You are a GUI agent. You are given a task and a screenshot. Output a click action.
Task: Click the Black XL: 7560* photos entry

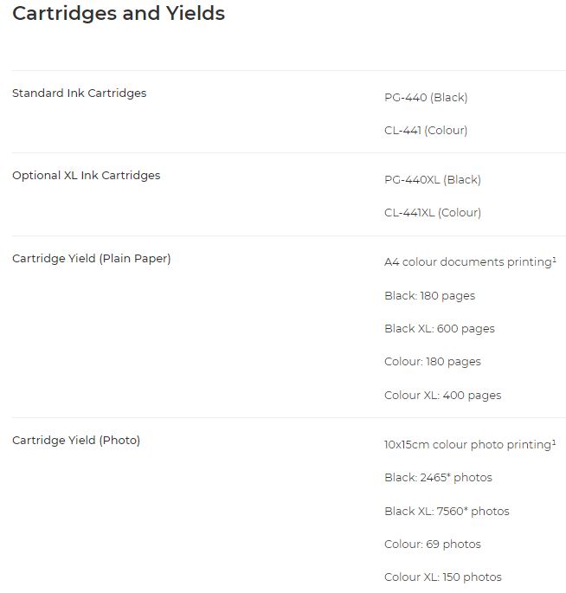tap(447, 511)
